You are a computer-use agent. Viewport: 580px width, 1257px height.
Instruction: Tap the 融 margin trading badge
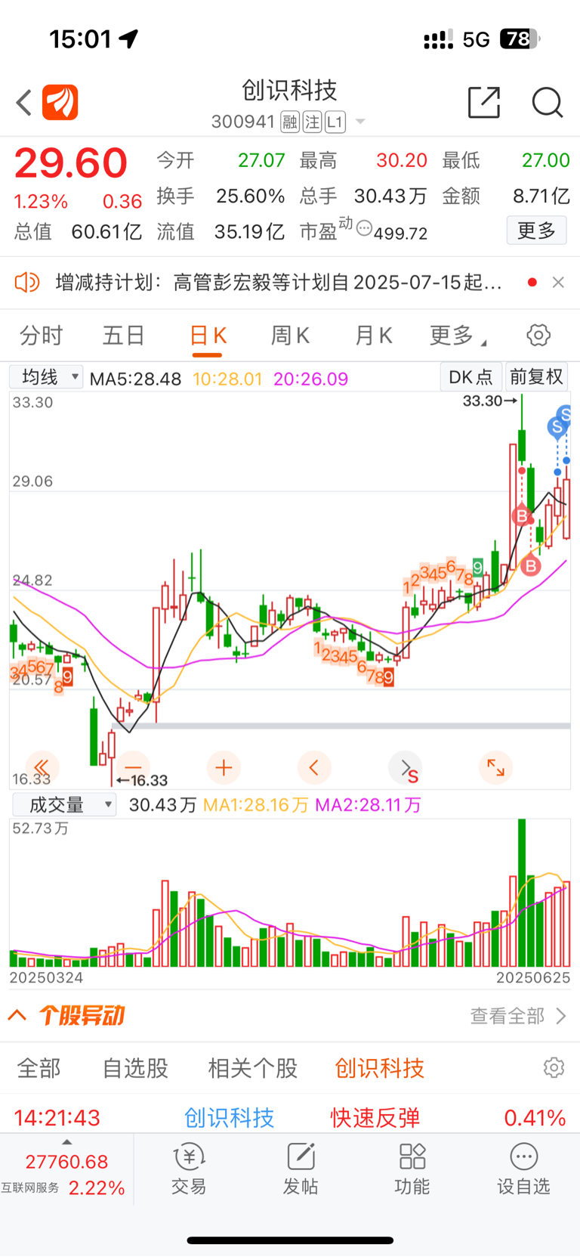290,122
